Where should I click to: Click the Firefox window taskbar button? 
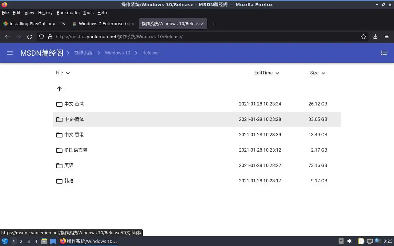[x=88, y=241]
